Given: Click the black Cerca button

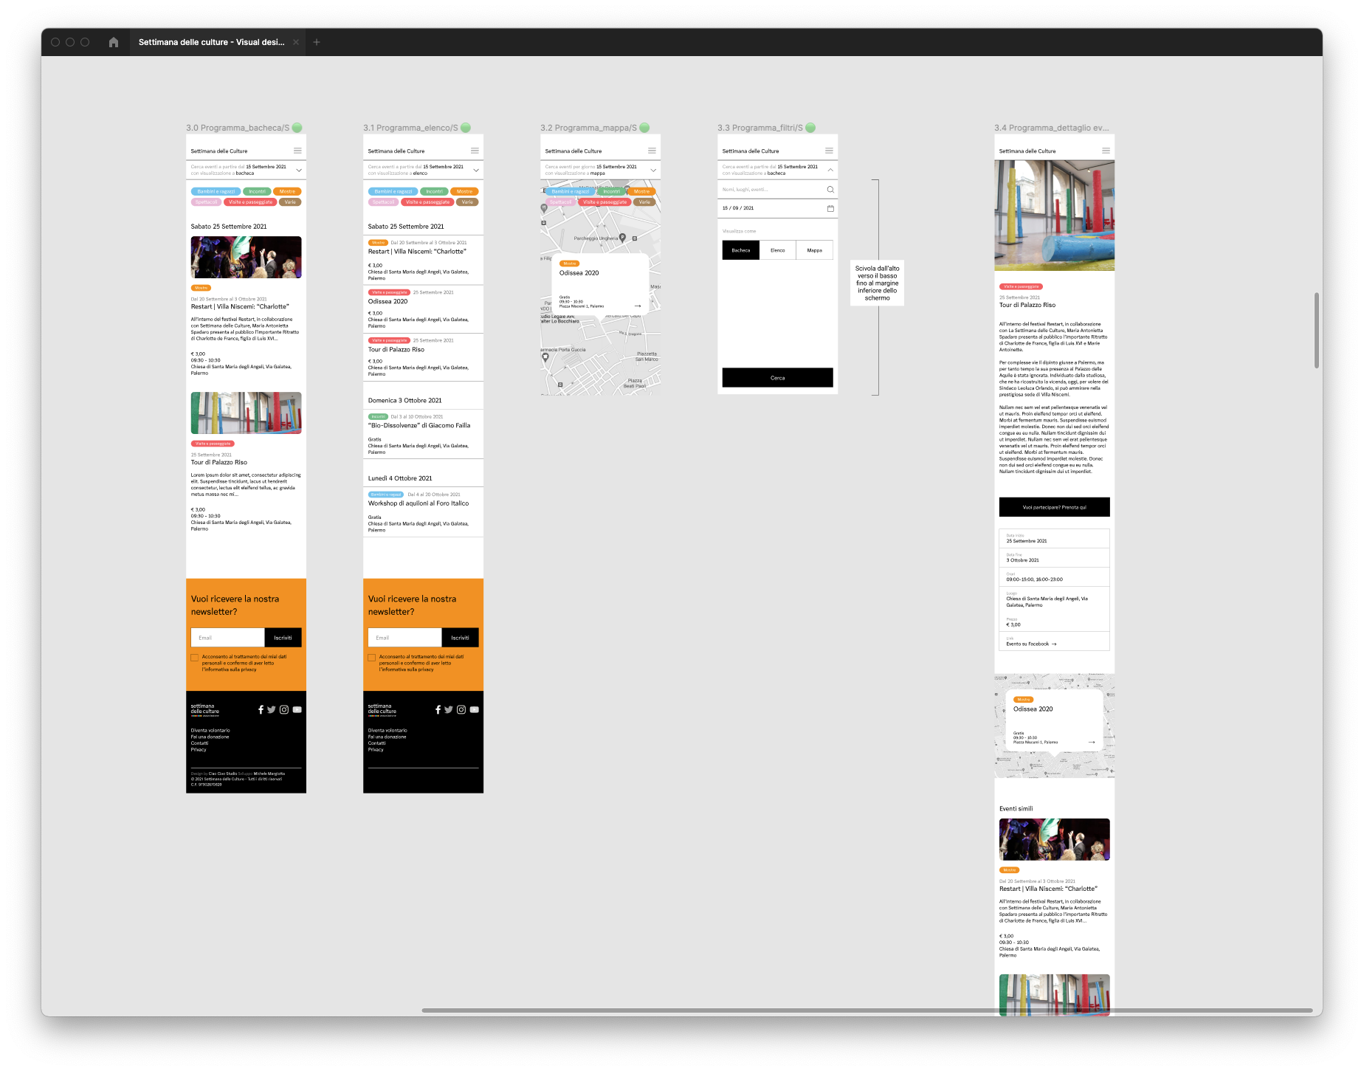Looking at the screenshot, I should 777,378.
